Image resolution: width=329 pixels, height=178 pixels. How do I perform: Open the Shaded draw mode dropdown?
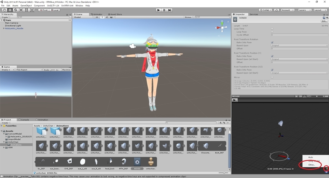point(84,17)
